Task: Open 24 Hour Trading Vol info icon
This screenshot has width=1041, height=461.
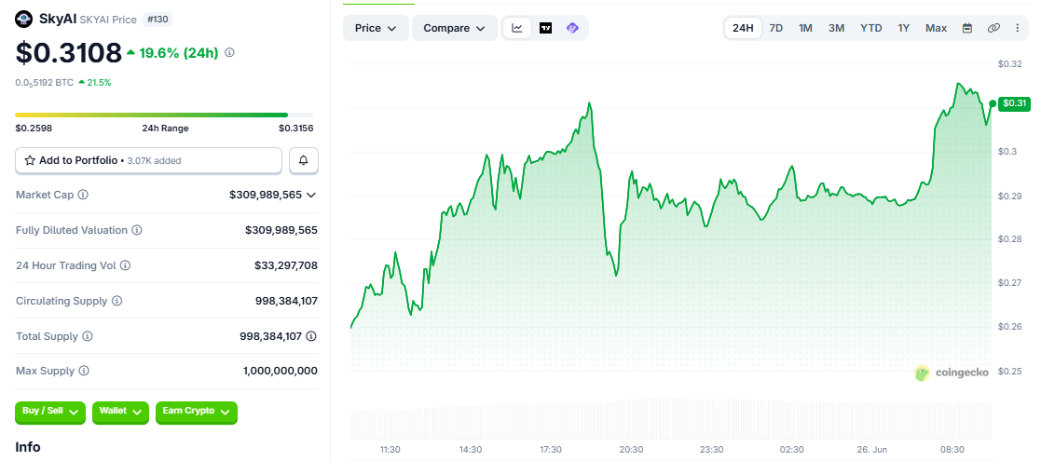Action: tap(125, 265)
